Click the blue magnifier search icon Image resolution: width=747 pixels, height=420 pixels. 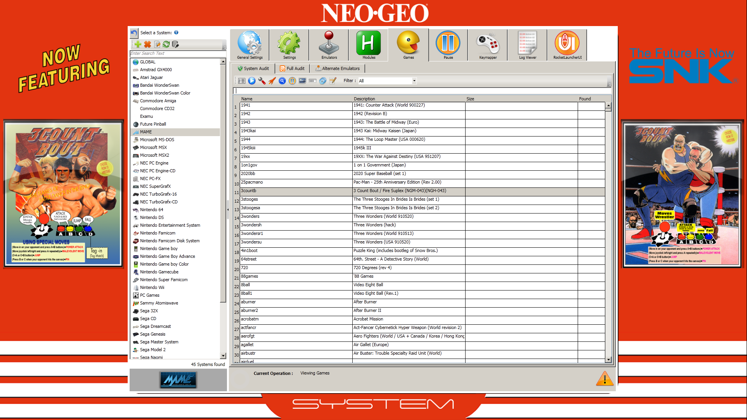282,81
